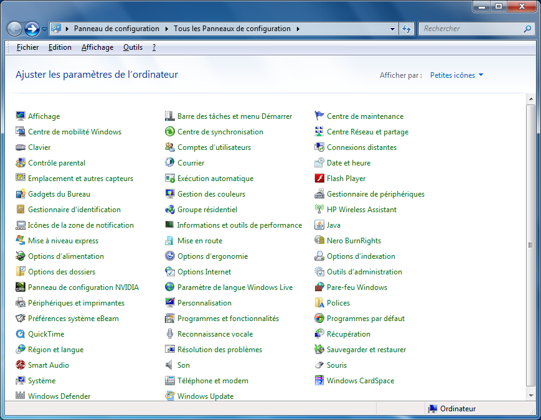Open the Centre de synchronisation icon
541x420 pixels.
170,131
